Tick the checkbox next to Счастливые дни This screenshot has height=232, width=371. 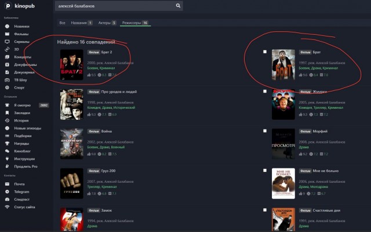click(x=265, y=210)
